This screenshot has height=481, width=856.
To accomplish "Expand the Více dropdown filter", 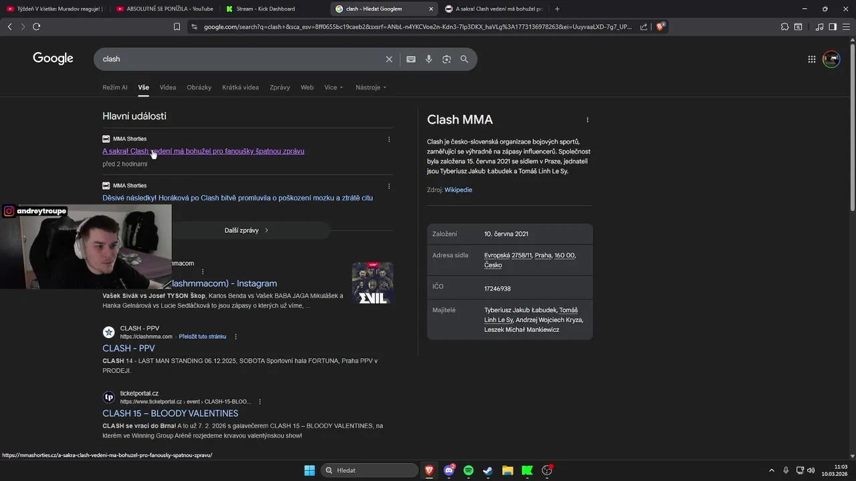I will coord(334,88).
